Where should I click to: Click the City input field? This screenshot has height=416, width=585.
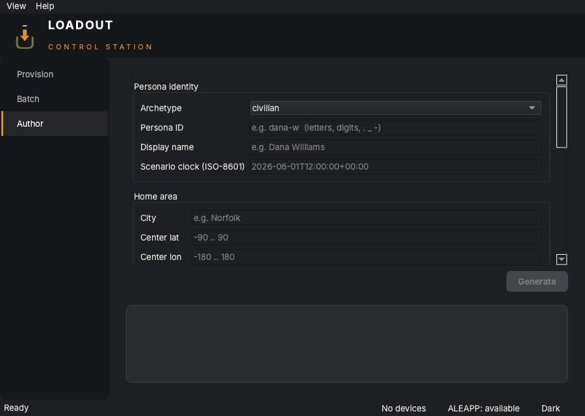click(x=367, y=218)
